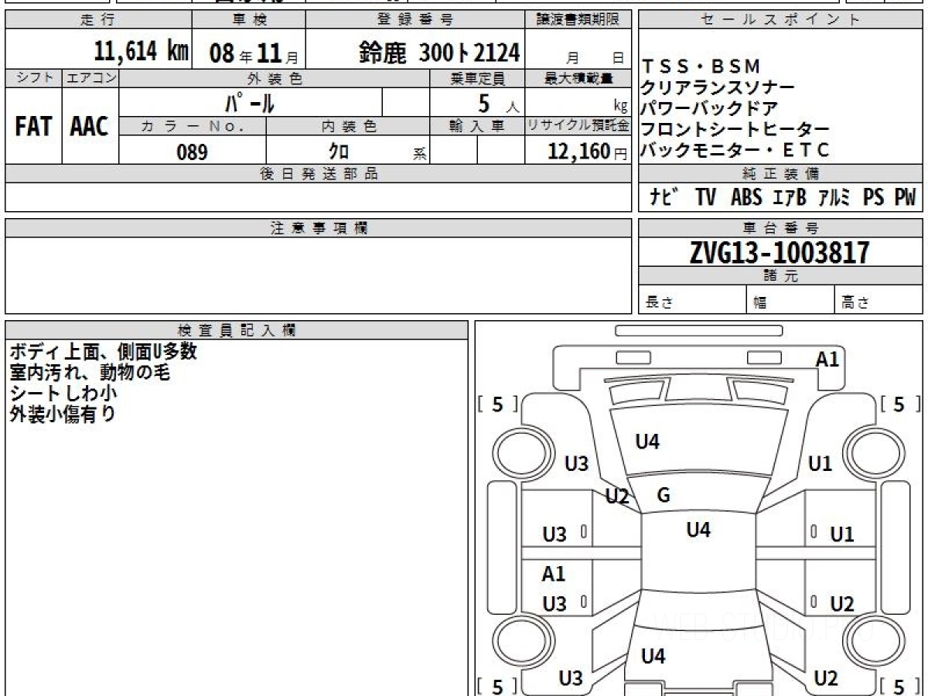The height and width of the screenshot is (696, 928).
Task: Click the A1 mark beside the front bumper
Action: pos(827,359)
